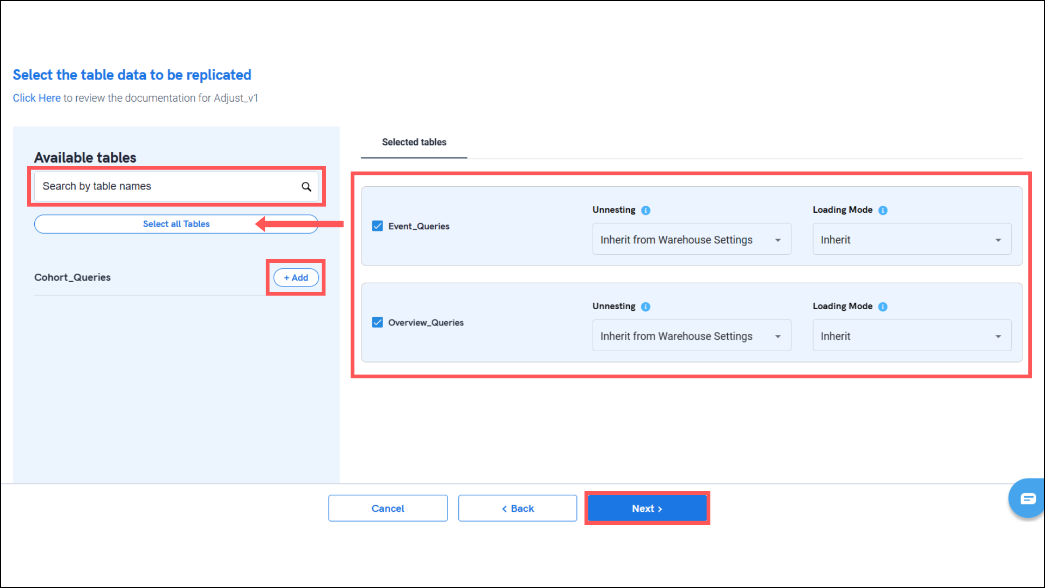Expand Overview_Queries Loading Mode dropdown

point(912,336)
